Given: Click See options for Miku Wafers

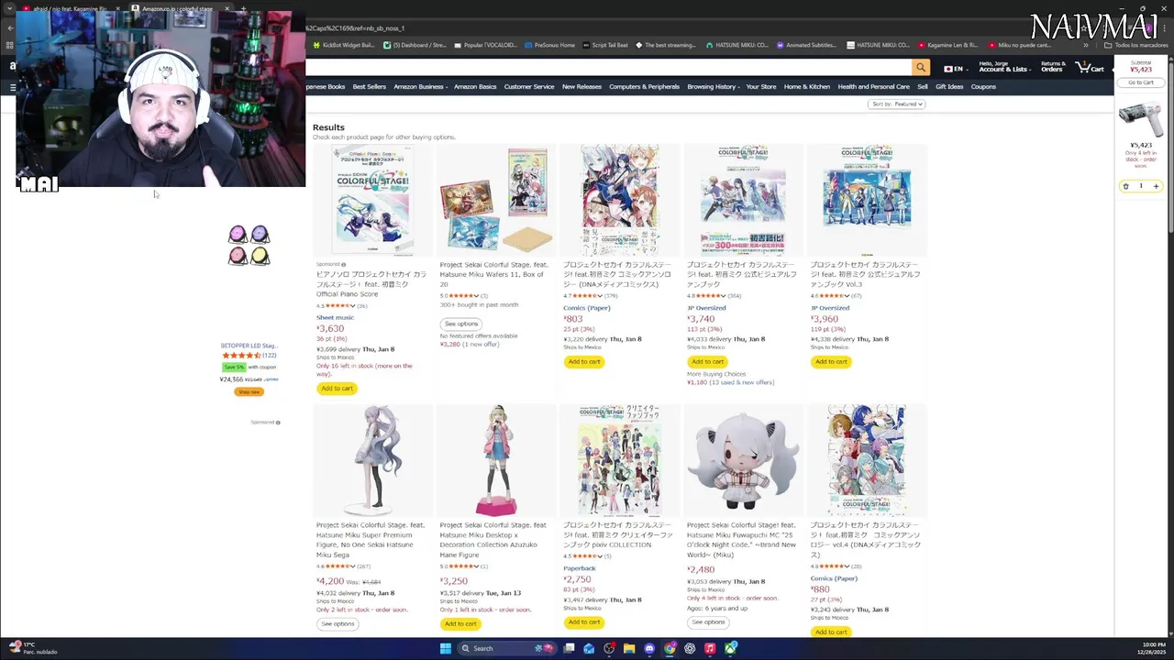Looking at the screenshot, I should coord(460,324).
